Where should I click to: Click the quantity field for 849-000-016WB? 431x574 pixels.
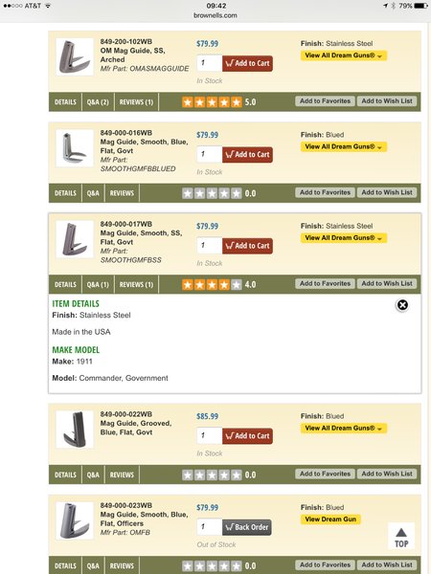tap(210, 154)
